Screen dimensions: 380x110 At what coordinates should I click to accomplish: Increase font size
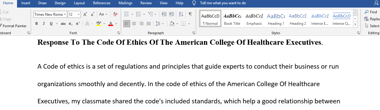(x=85, y=14)
